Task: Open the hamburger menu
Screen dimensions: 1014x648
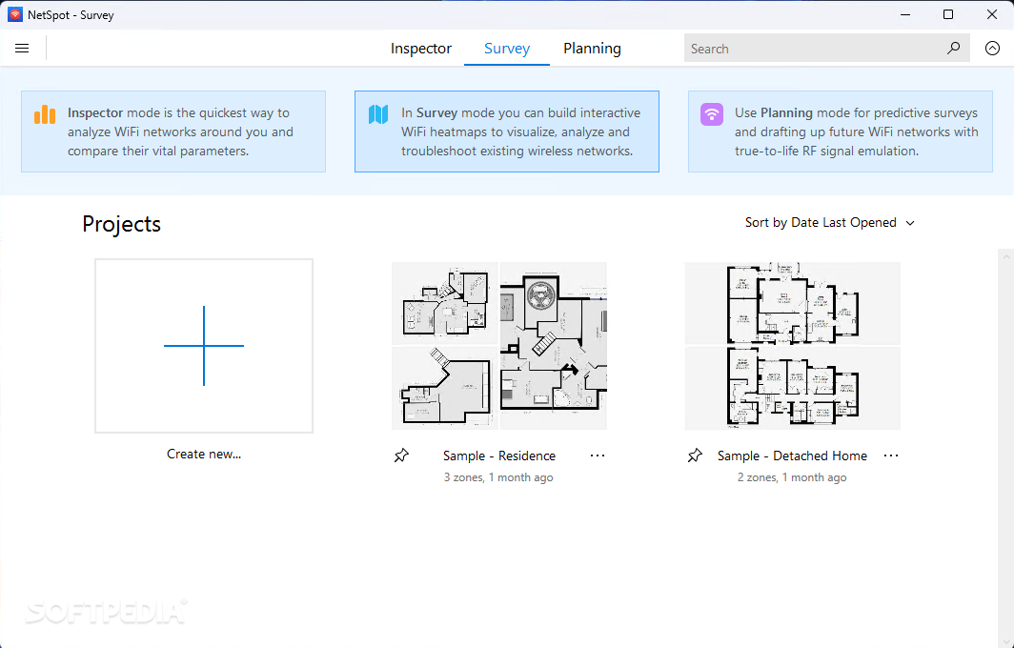Action: (22, 49)
